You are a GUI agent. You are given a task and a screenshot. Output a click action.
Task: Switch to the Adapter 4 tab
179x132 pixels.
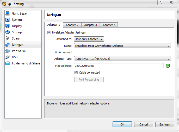(x=109, y=25)
